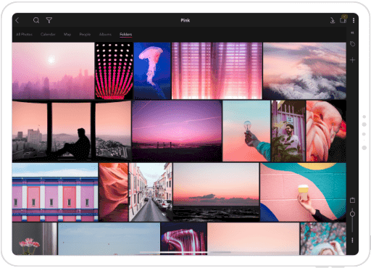Select the pink and blue building facade photo

click(x=55, y=192)
